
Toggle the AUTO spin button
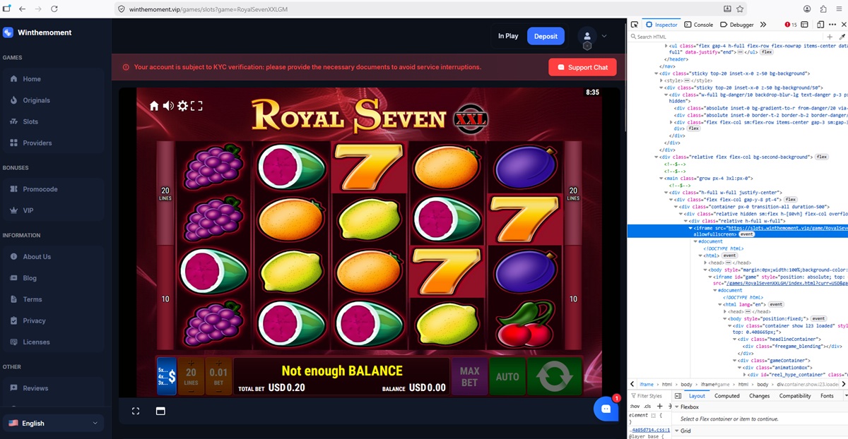click(x=507, y=376)
